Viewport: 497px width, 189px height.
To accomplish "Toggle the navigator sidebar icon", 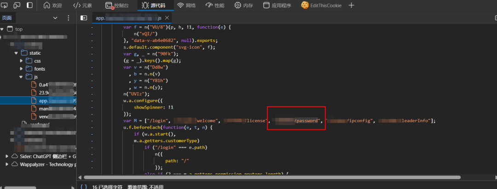I will (84, 18).
